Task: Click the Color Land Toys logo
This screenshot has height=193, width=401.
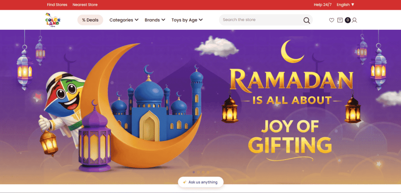Action: (x=53, y=20)
